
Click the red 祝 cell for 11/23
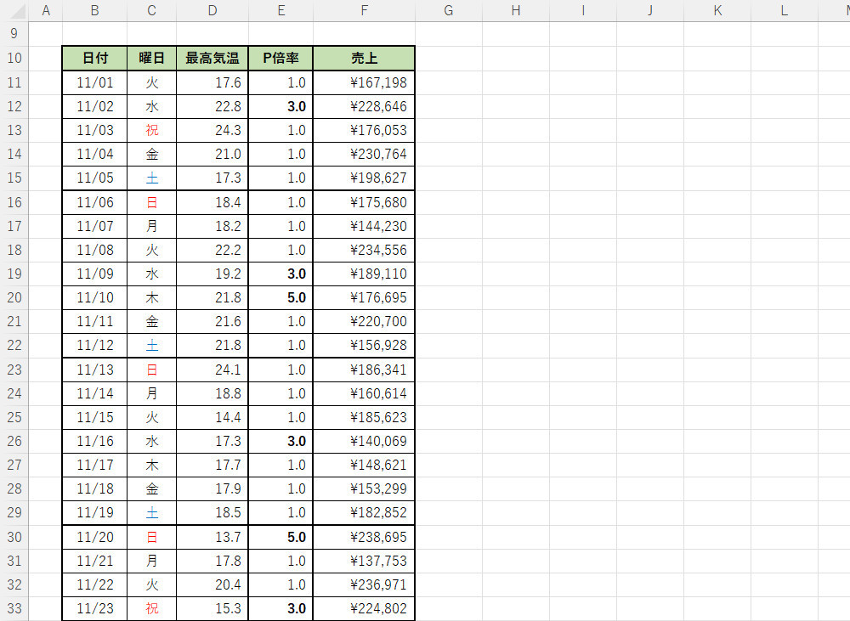click(x=152, y=608)
